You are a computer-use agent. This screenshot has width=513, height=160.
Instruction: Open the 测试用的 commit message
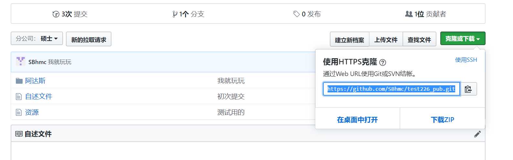(x=231, y=112)
